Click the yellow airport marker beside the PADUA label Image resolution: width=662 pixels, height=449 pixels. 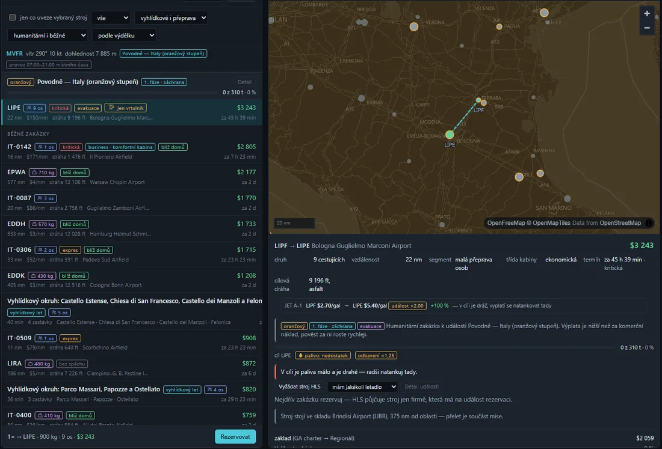click(499, 26)
